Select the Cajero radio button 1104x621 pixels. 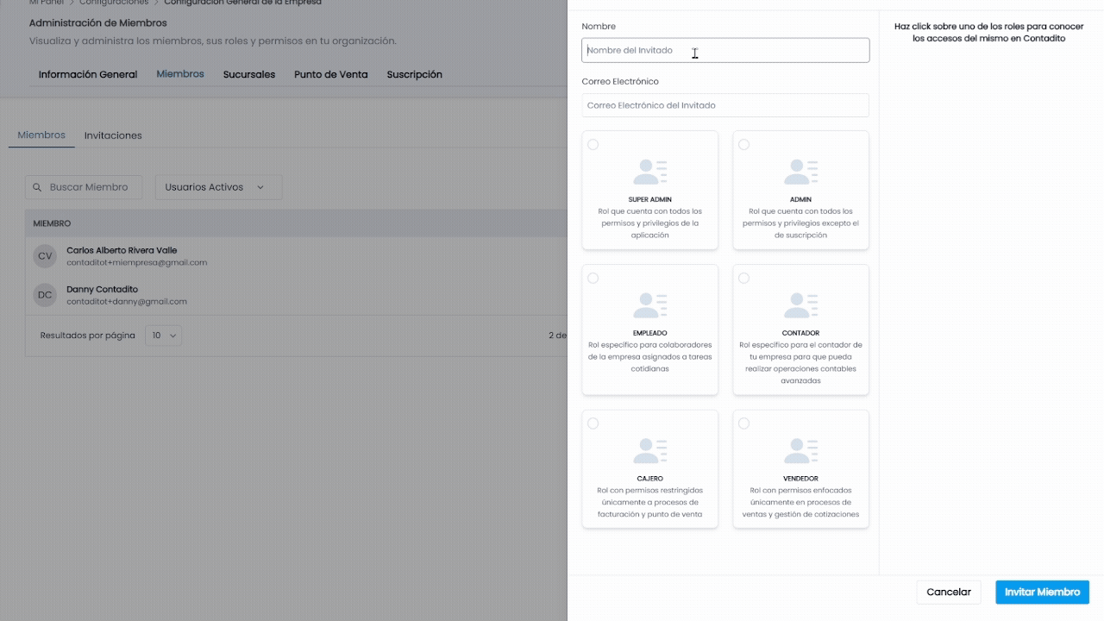[593, 423]
